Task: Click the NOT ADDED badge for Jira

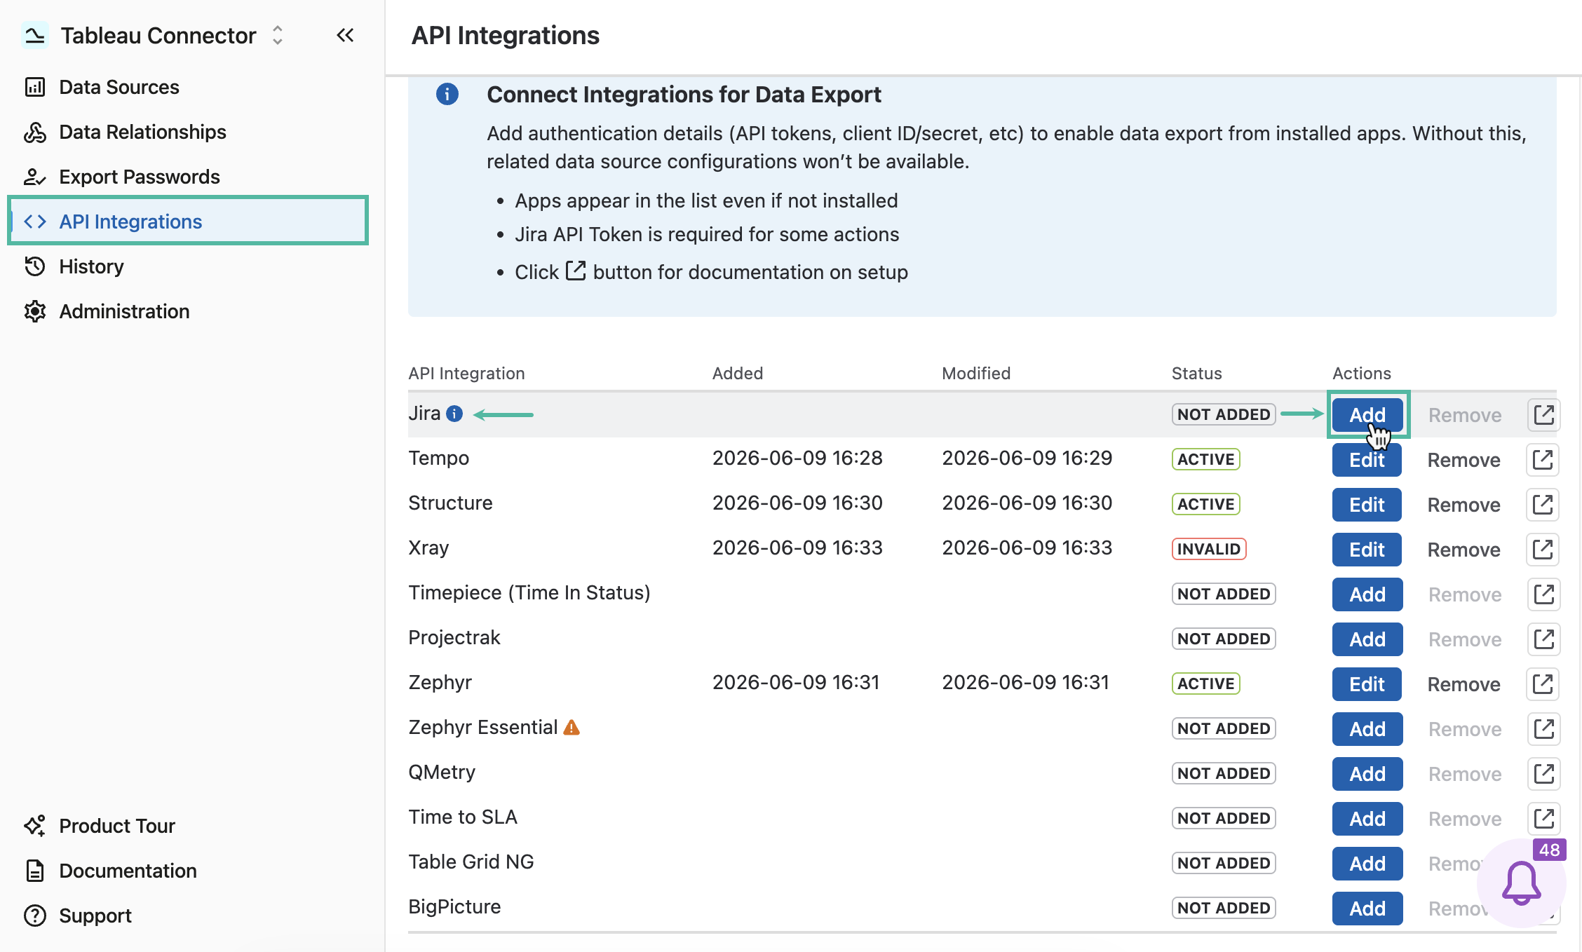Action: click(1224, 414)
